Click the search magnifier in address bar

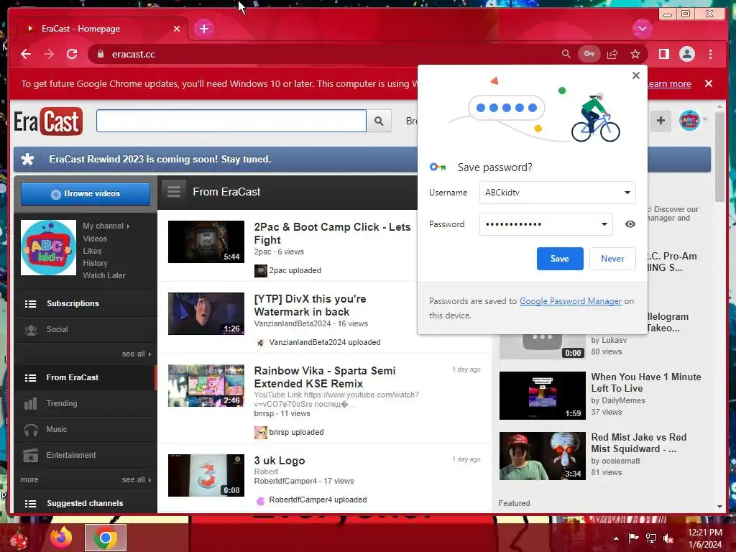(566, 54)
